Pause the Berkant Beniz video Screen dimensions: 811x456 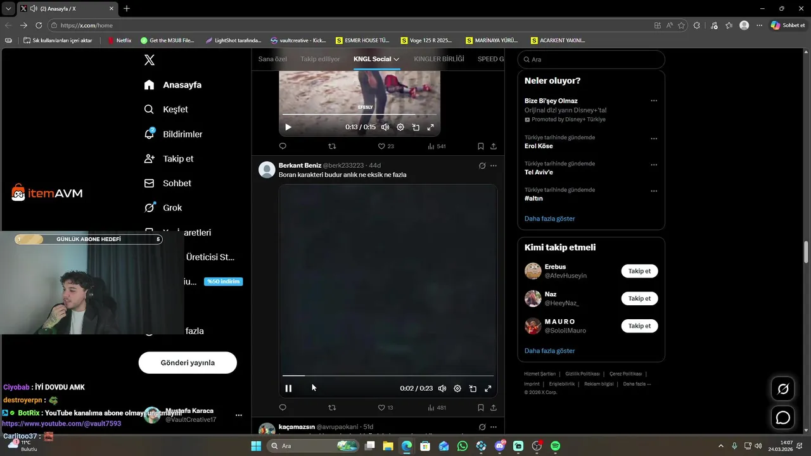point(288,389)
